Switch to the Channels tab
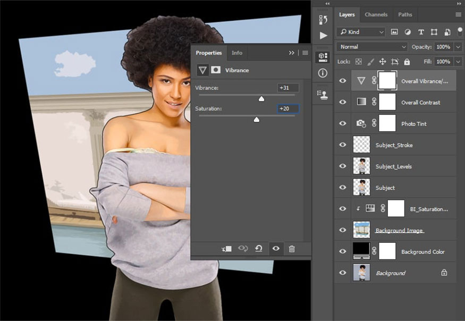Viewport: 465px width, 321px height. click(376, 15)
